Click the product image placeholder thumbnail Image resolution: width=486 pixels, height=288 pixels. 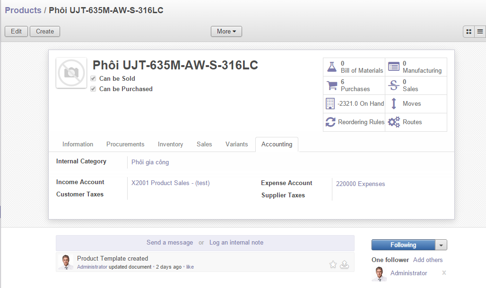(71, 73)
